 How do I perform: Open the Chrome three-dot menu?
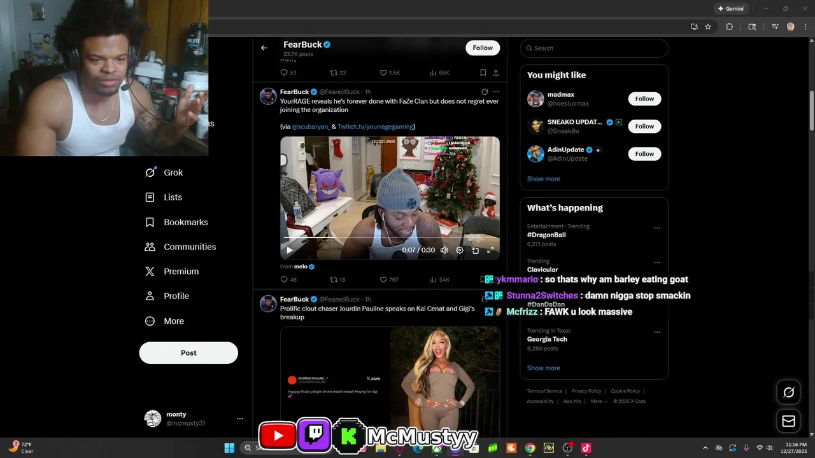[805, 27]
